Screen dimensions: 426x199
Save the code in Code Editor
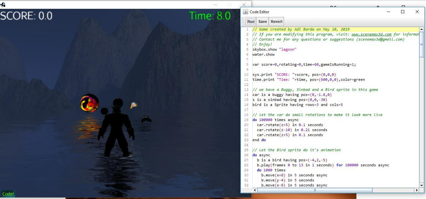pyautogui.click(x=262, y=21)
